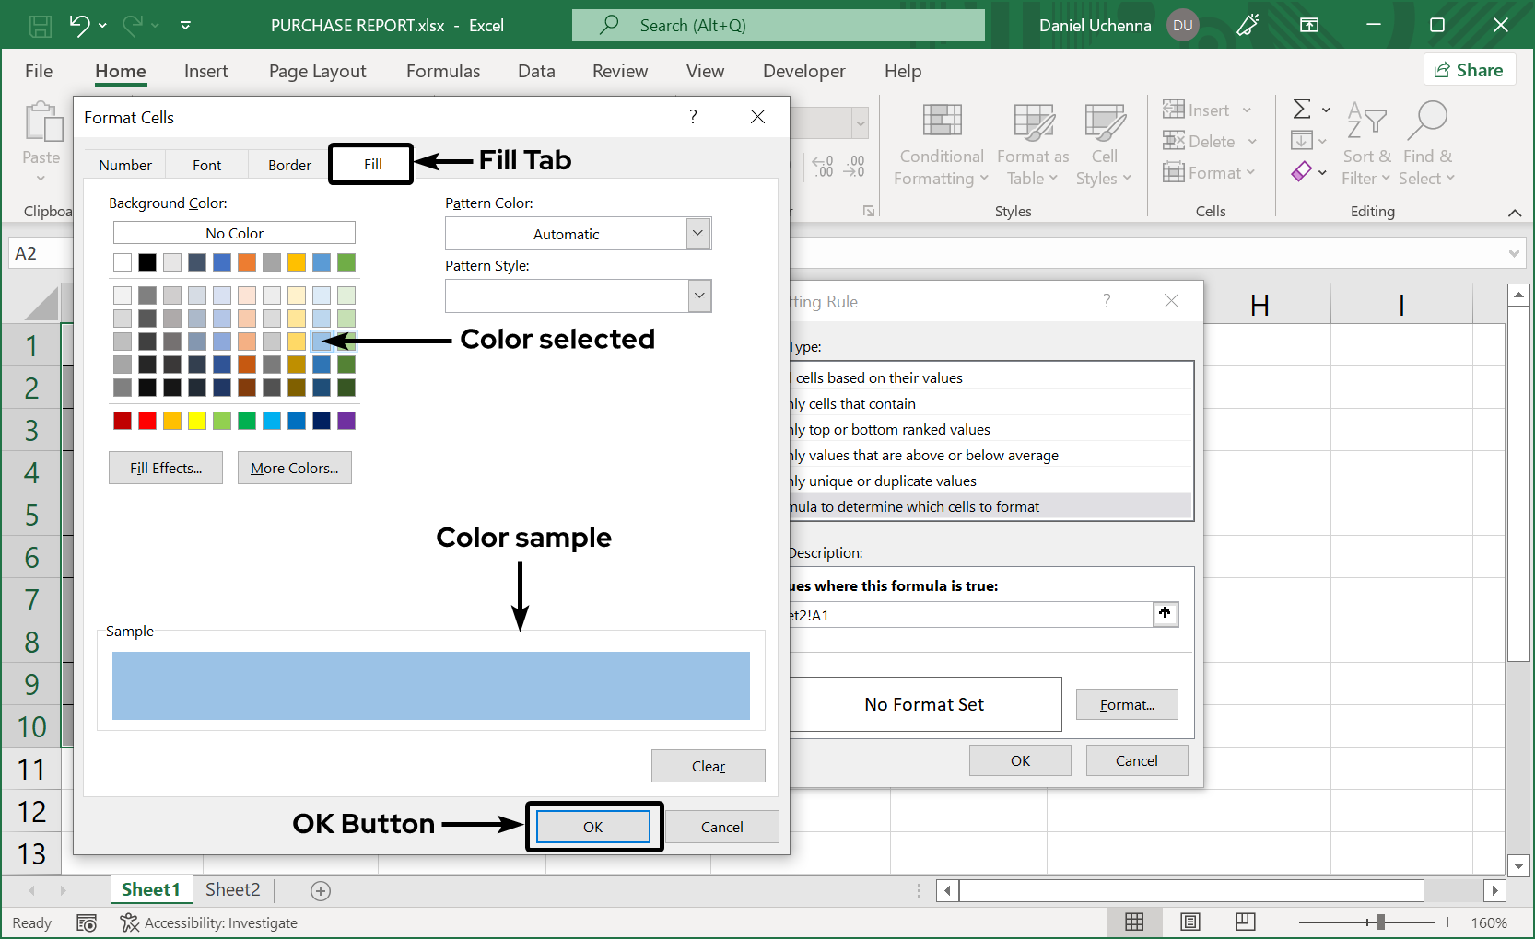This screenshot has width=1535, height=939.
Task: Select No Color as background
Action: pyautogui.click(x=233, y=232)
